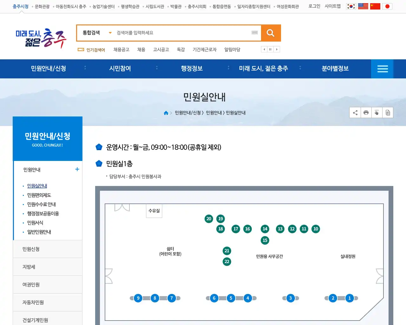Open 일반민원안내 in sidebar
The width and height of the screenshot is (406, 325).
coord(39,232)
